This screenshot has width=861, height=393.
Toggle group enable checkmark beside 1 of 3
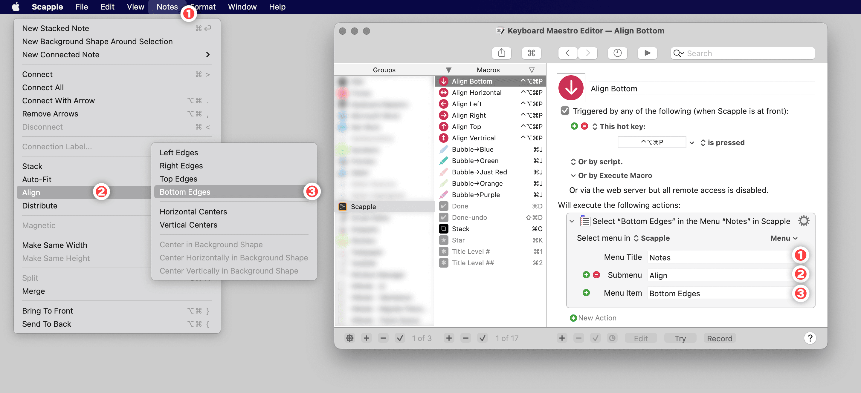coord(400,338)
